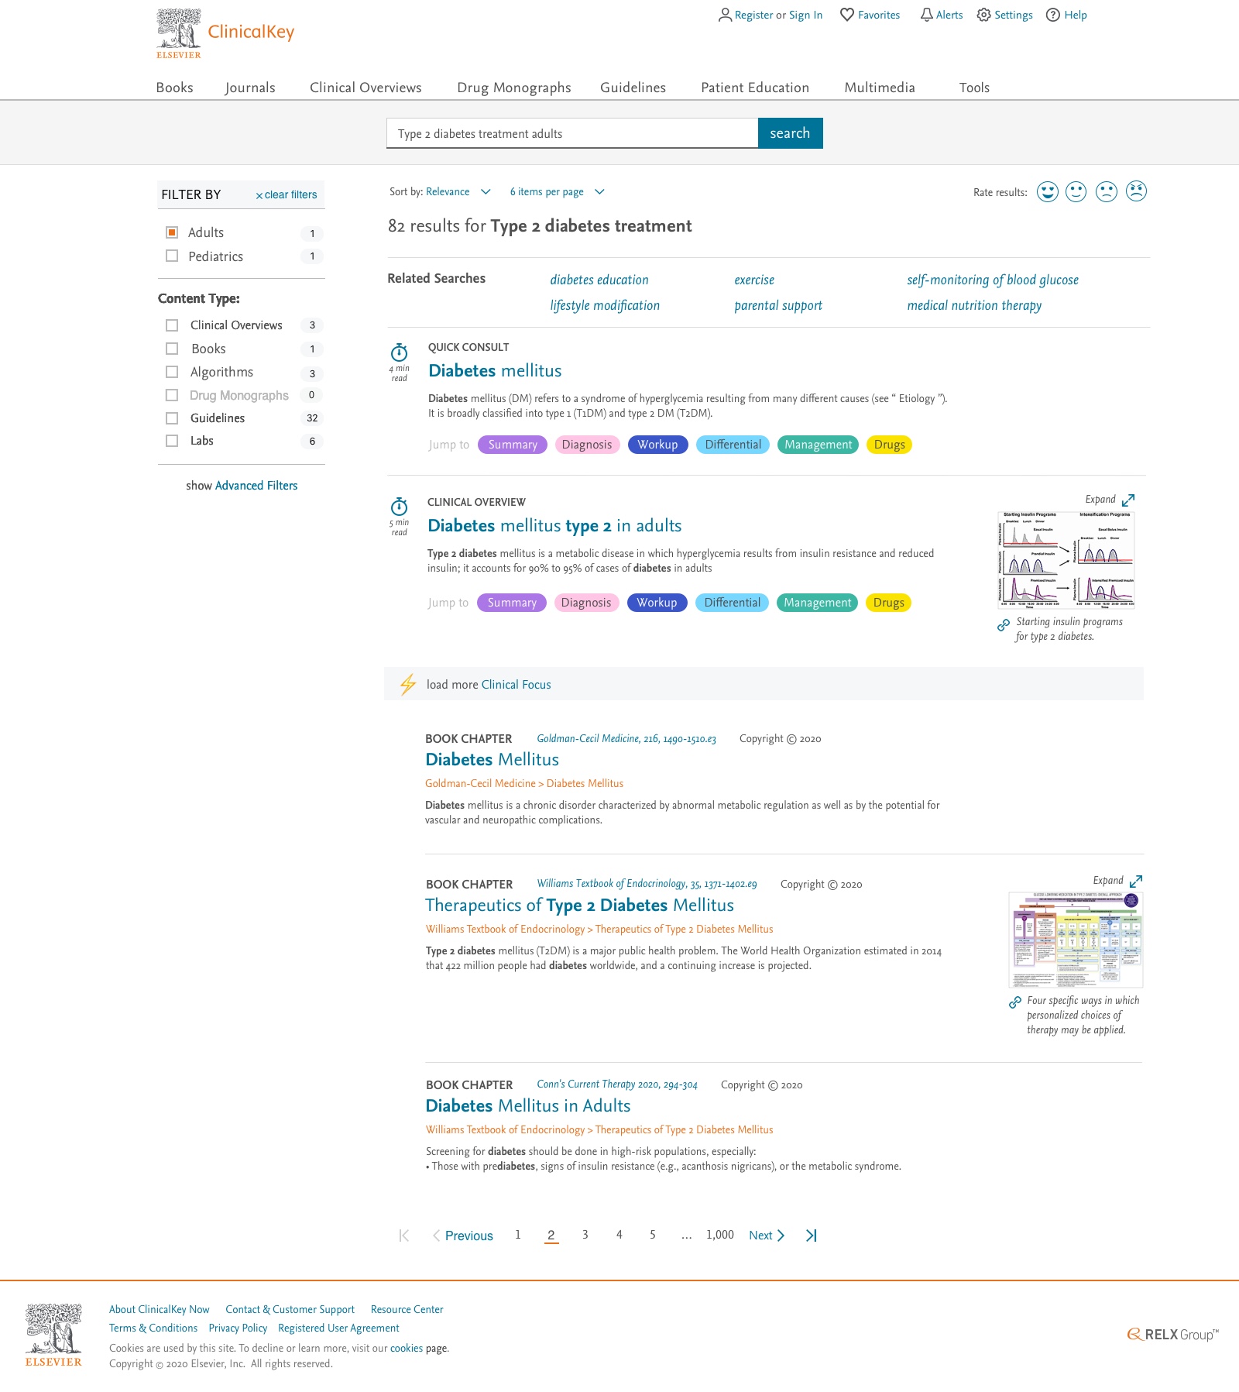The width and height of the screenshot is (1239, 1392).
Task: Open the Drug Monographs navigation menu
Action: pyautogui.click(x=513, y=88)
